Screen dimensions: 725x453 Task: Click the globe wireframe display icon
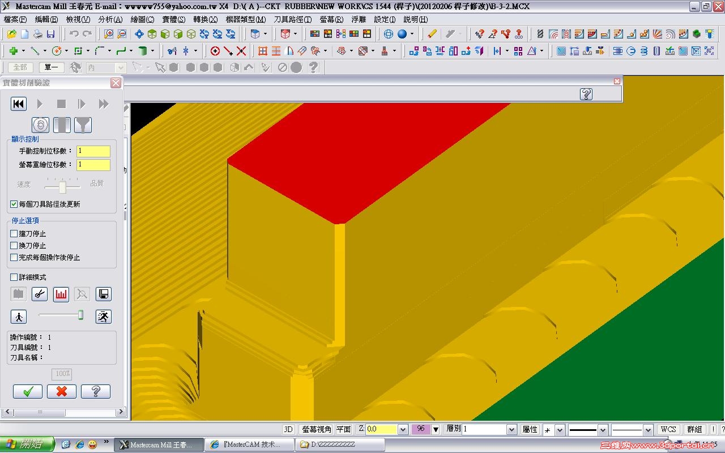[x=389, y=34]
